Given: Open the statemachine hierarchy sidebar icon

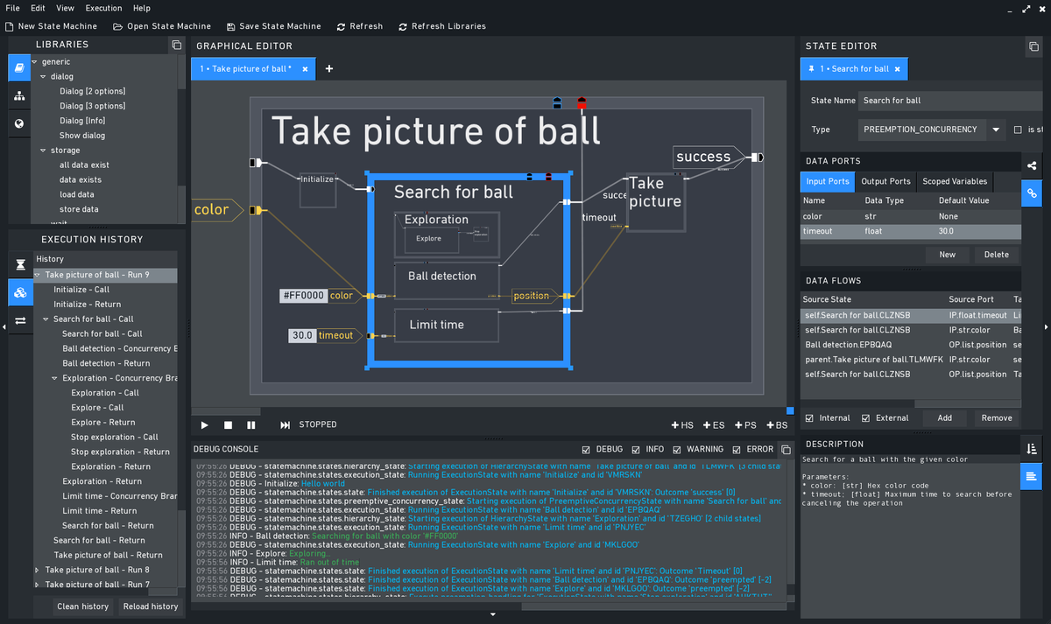Looking at the screenshot, I should (18, 95).
